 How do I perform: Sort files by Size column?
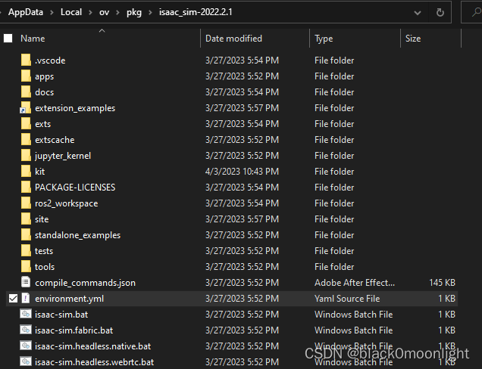413,39
